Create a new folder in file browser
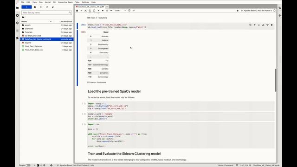Viewport: 297px width, 167px height. pyautogui.click(x=35, y=7)
